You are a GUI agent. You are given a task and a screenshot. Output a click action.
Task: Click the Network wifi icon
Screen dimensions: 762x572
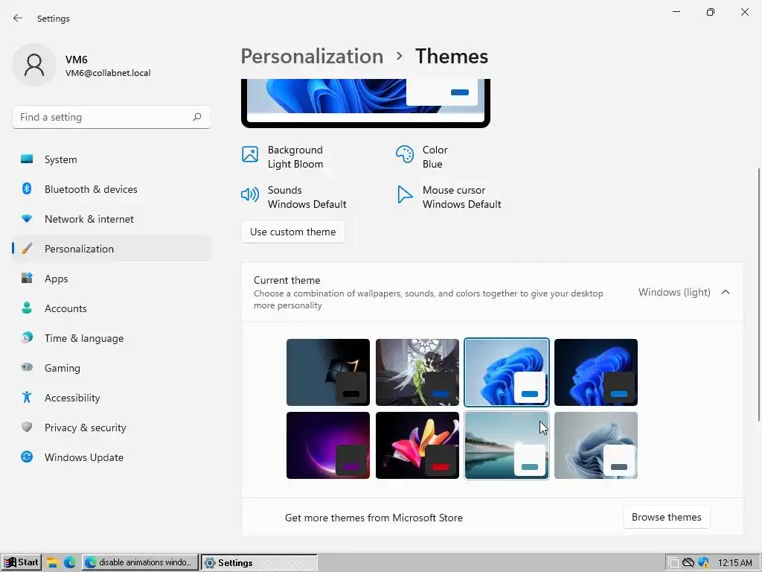27,219
